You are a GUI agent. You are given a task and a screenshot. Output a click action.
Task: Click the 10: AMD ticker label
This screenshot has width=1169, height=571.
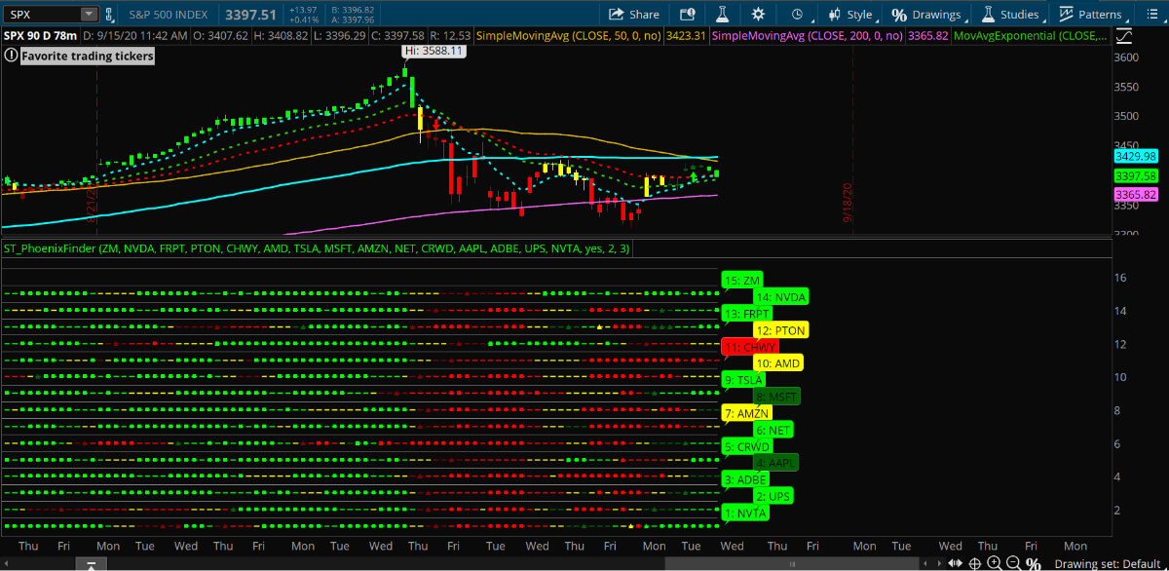pos(777,363)
